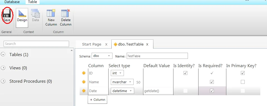Click the Search input field
This screenshot has width=267, height=106.
pos(36,44)
